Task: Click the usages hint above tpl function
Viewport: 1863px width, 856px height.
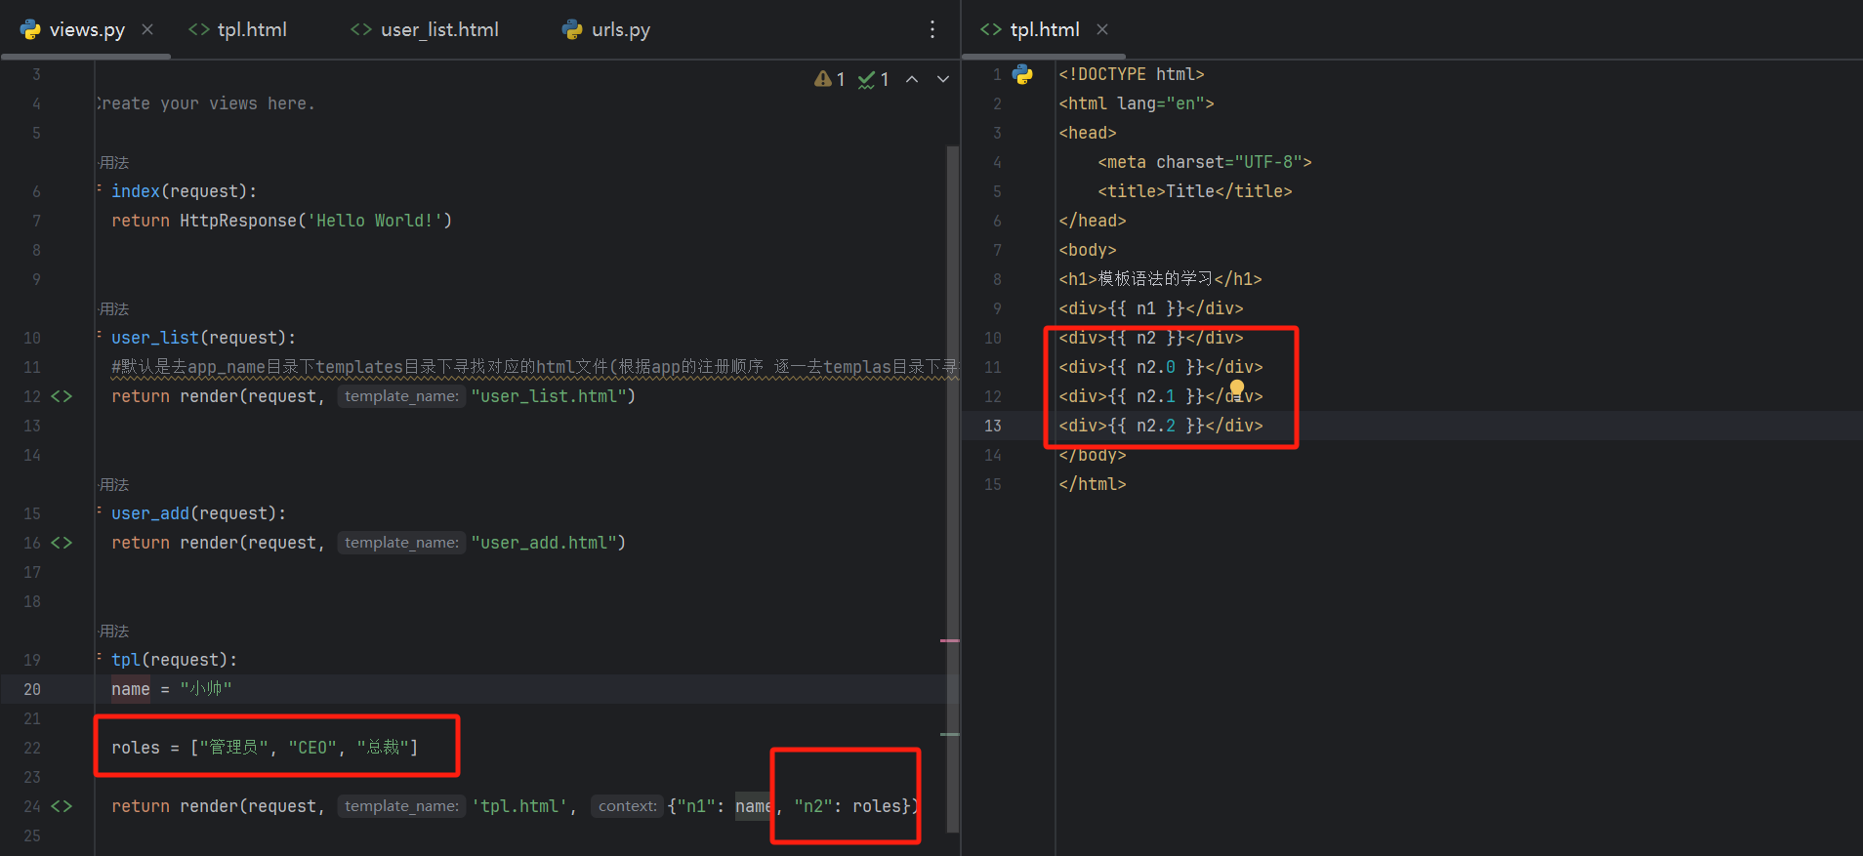Action: pyautogui.click(x=114, y=631)
